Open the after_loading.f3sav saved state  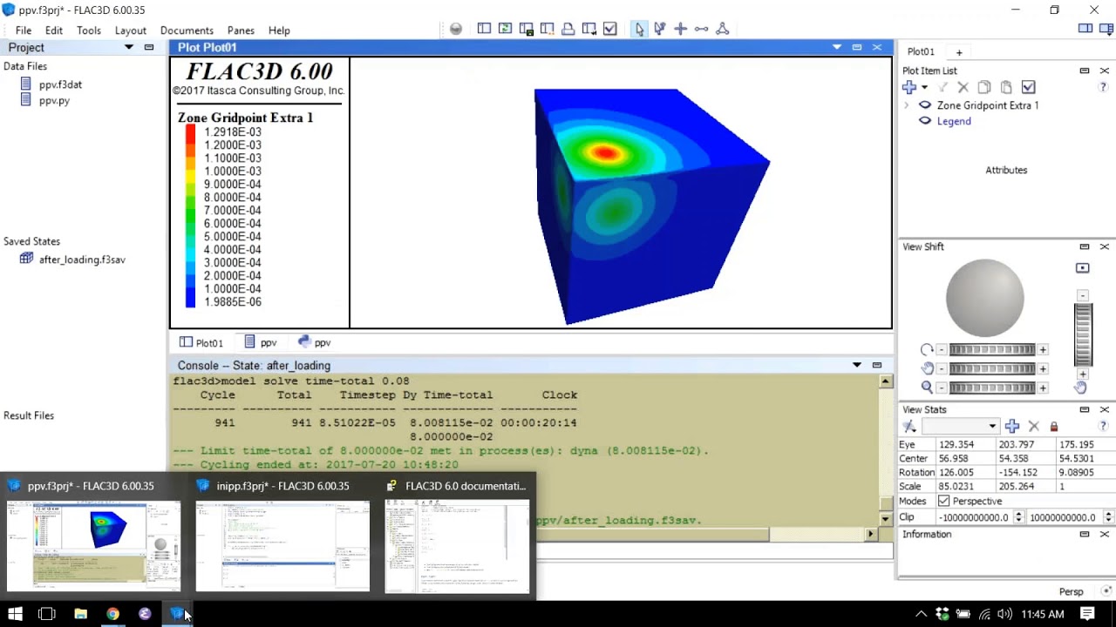(82, 260)
